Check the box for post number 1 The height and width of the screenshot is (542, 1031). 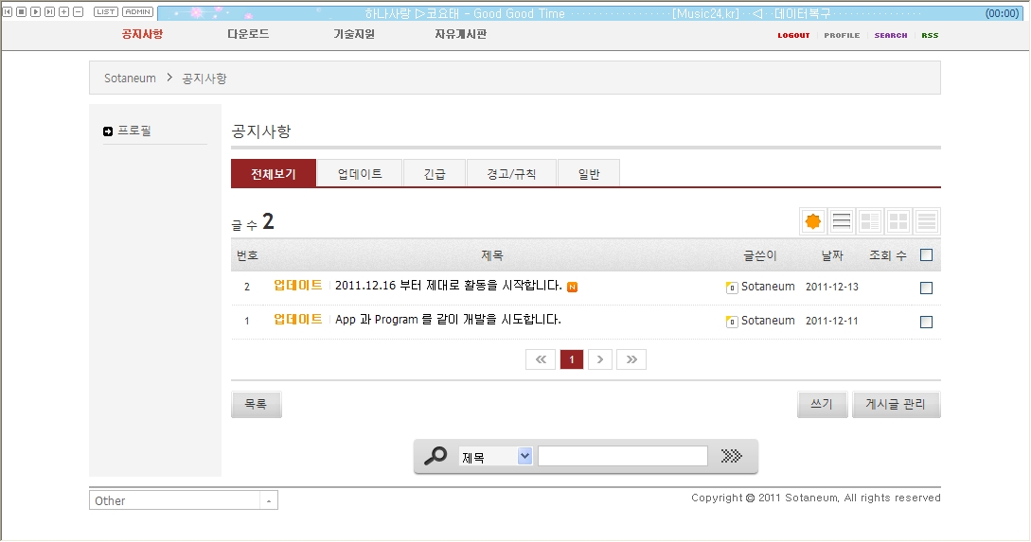point(926,322)
